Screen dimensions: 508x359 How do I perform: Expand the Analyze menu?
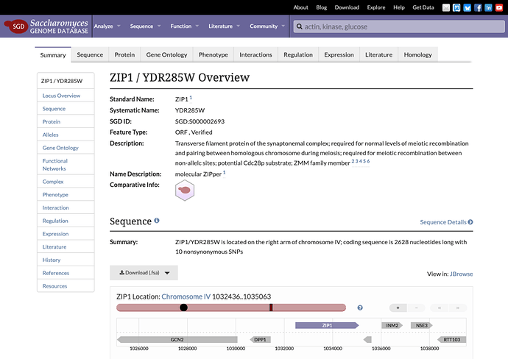point(107,26)
